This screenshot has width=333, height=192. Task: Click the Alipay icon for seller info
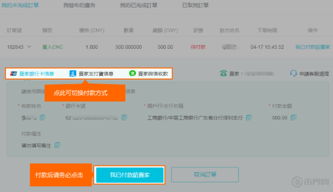pos(73,73)
